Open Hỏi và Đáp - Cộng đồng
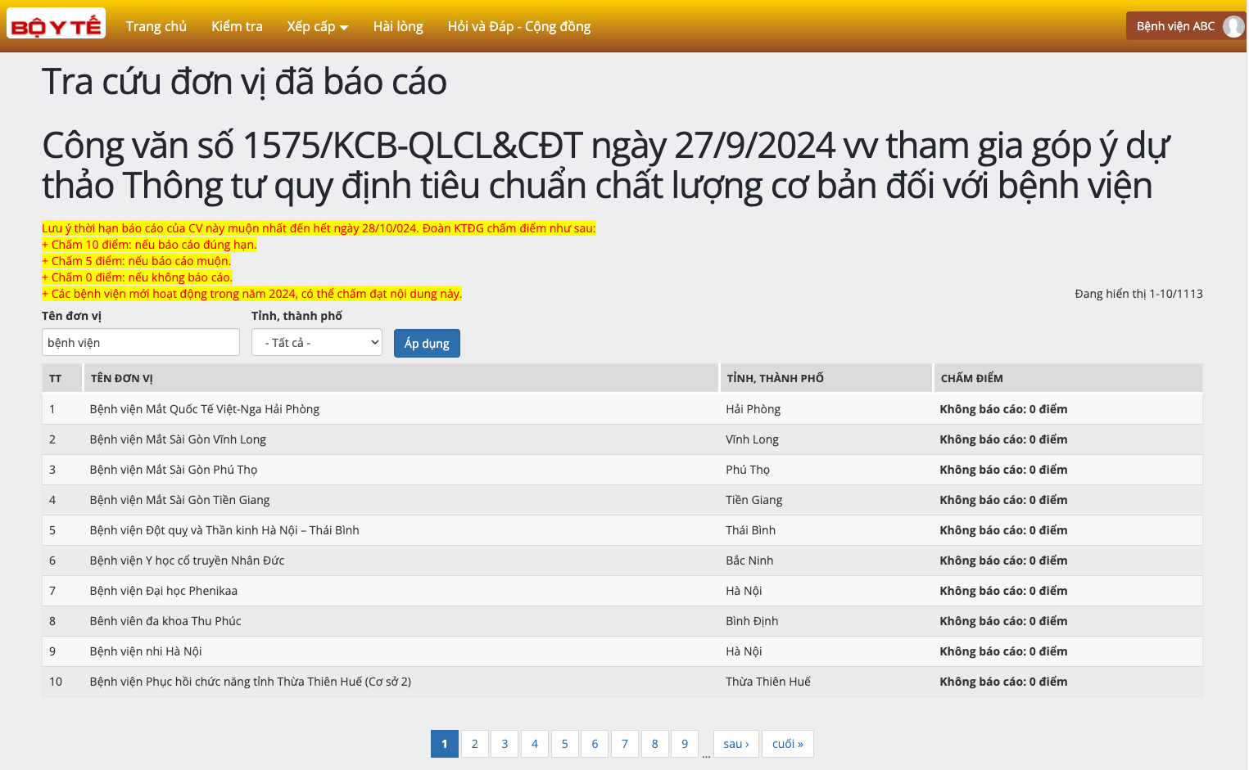The image size is (1249, 770). 518,26
